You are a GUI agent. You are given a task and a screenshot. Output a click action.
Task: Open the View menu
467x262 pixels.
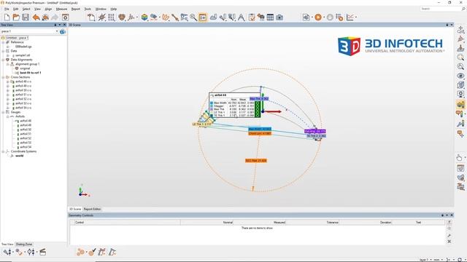pyautogui.click(x=37, y=9)
